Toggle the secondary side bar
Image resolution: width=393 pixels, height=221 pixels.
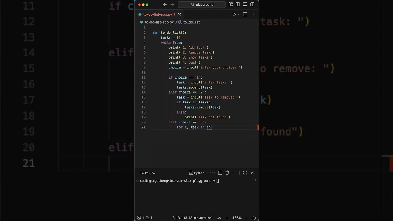point(252,5)
